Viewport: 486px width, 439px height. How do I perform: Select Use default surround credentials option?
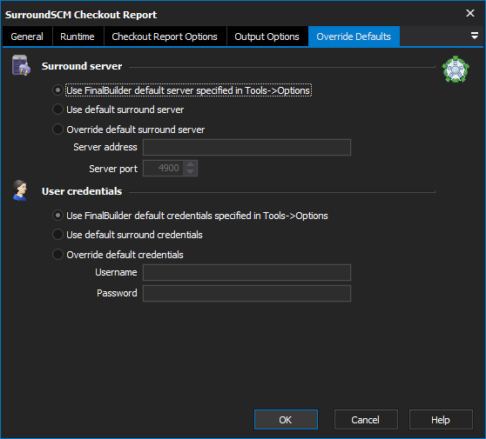[x=128, y=235]
